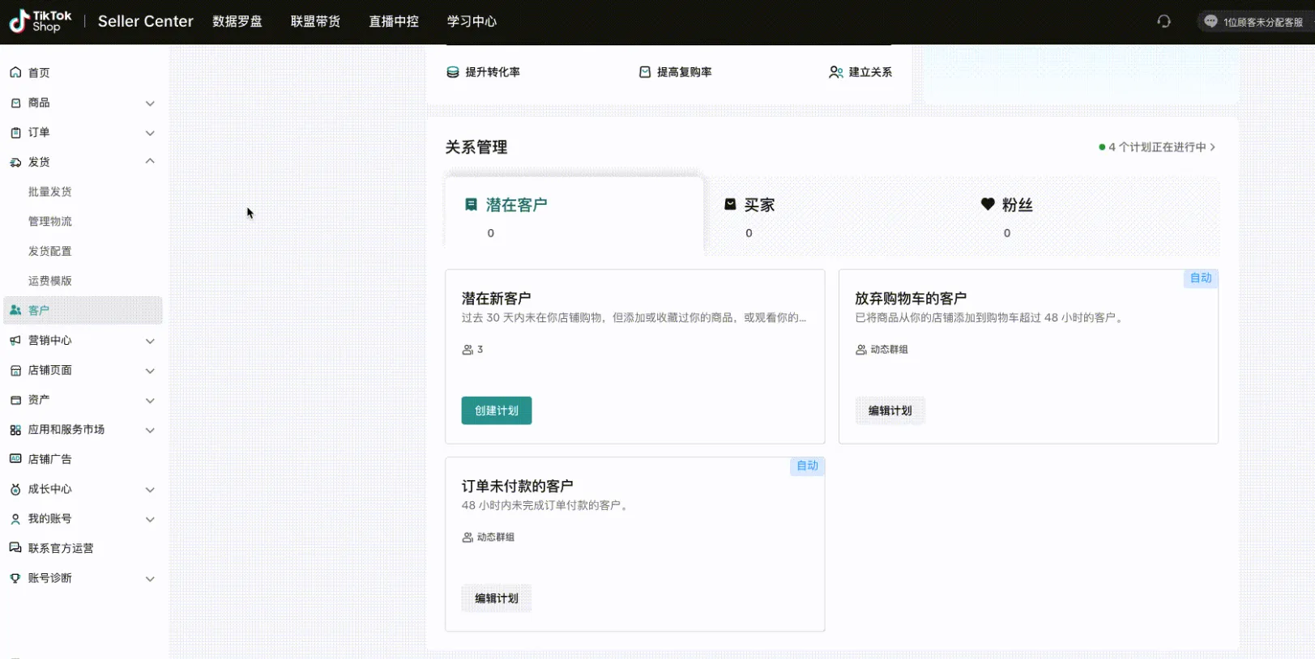This screenshot has width=1315, height=659.
Task: Click the 商品 products sidebar icon
Action: 15,103
